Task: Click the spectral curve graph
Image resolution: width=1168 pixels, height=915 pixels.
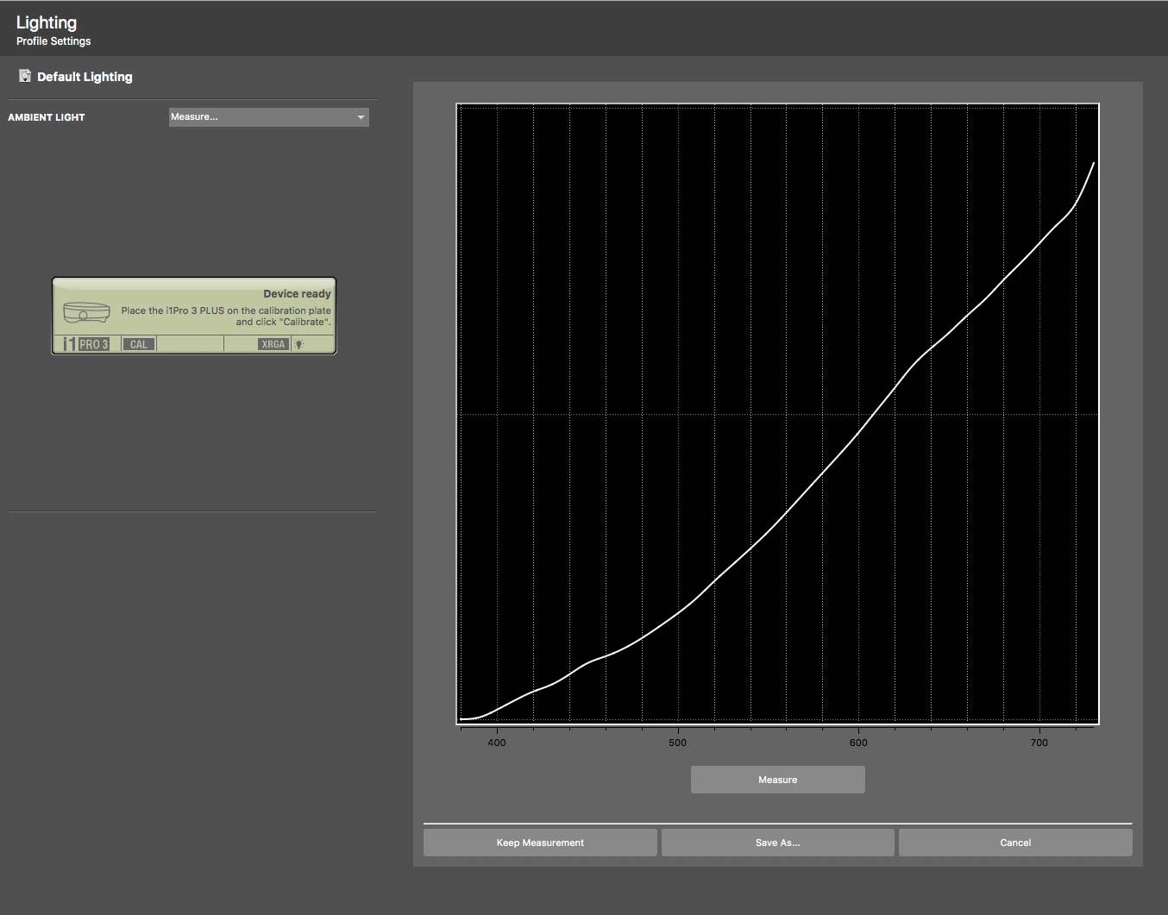Action: click(777, 414)
